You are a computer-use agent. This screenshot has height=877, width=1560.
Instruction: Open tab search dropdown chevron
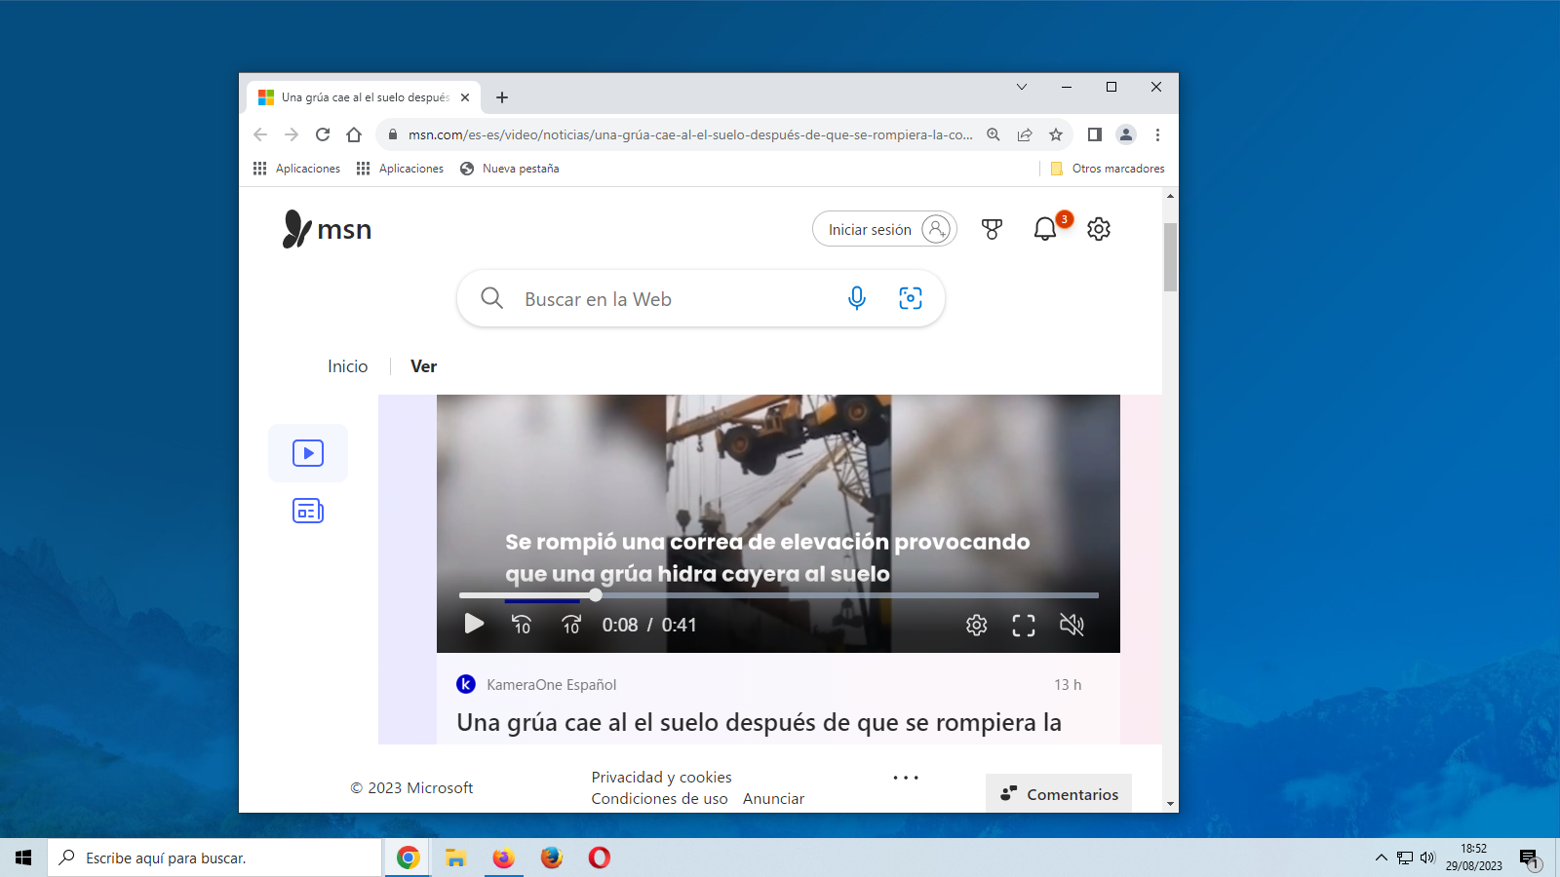point(1022,87)
